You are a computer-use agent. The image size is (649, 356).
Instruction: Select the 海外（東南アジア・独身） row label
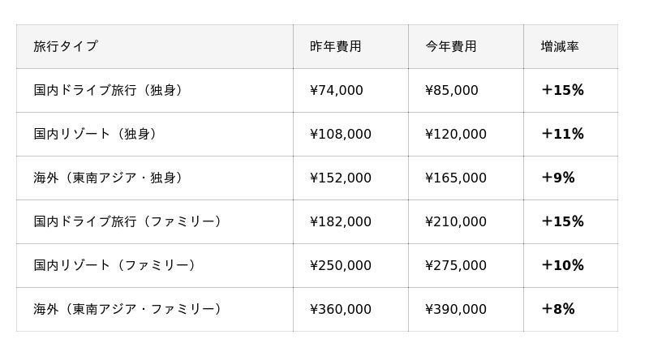tap(108, 178)
